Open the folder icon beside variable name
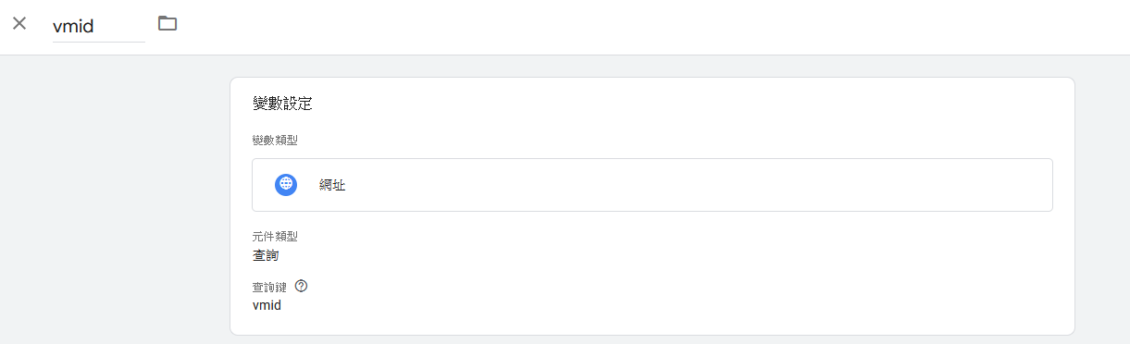This screenshot has width=1130, height=344. tap(168, 23)
